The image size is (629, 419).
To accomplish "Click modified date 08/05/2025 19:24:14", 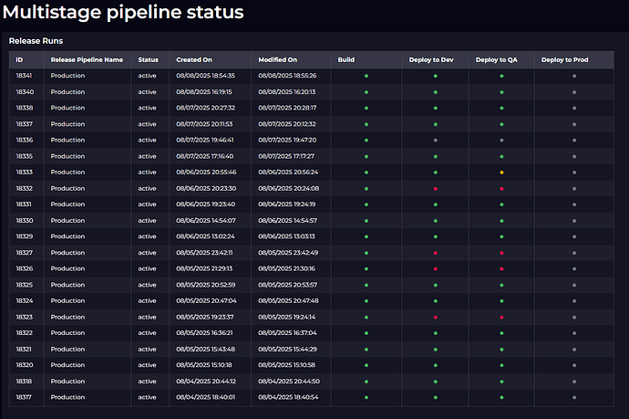I will pos(287,317).
